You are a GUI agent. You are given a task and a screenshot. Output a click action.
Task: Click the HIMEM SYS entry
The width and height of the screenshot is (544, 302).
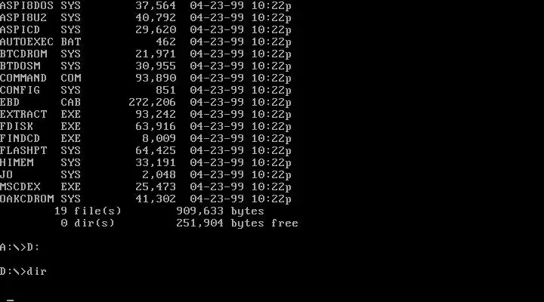(x=146, y=162)
